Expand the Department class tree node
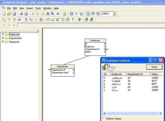Viewport: 165px width, 121px height. (3, 38)
